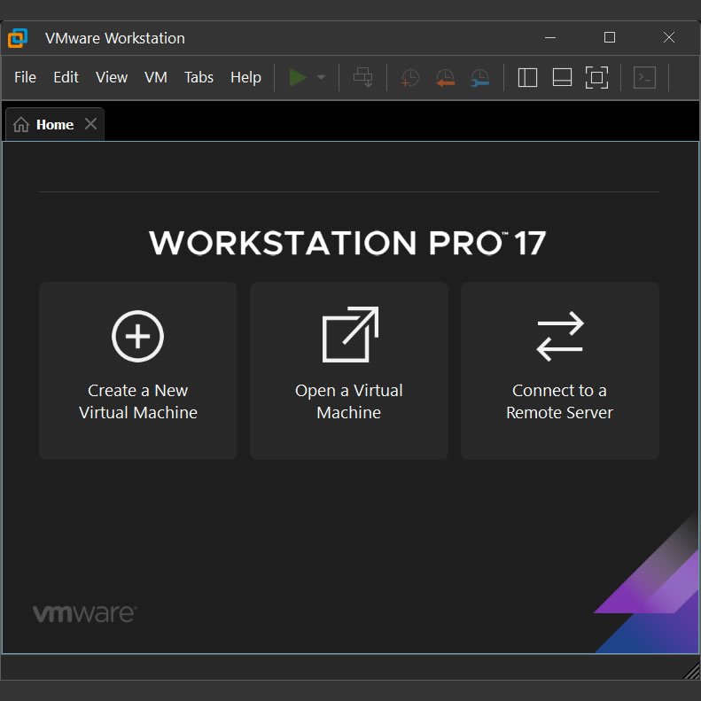Click the window resize grip corner

tap(692, 671)
